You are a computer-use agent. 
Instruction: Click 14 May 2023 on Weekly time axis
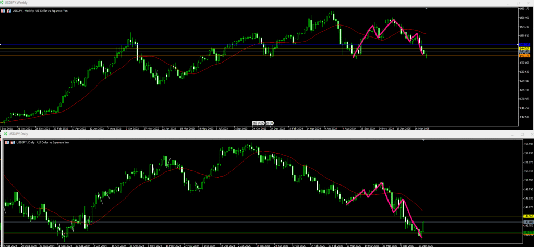click(206, 129)
